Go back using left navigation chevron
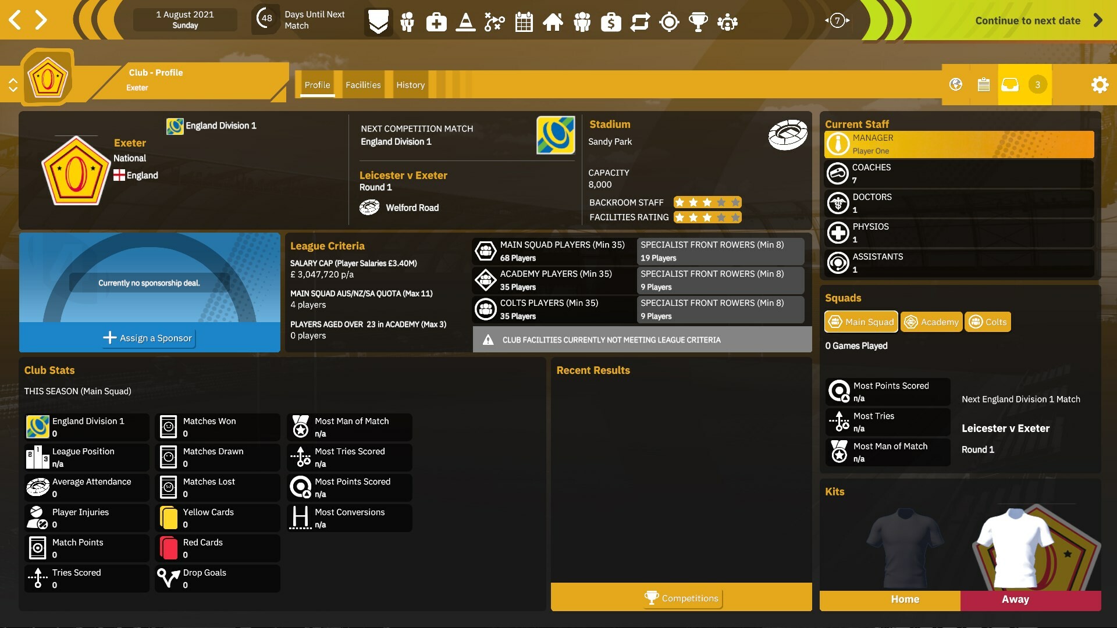This screenshot has height=628, width=1117. 15,20
